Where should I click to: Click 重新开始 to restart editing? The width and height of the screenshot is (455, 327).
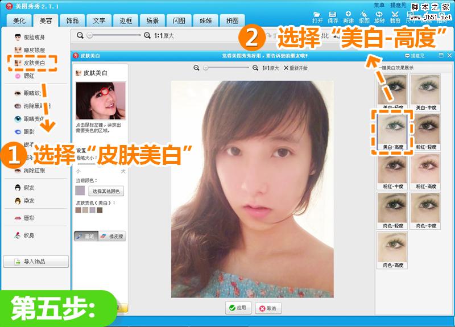[295, 68]
